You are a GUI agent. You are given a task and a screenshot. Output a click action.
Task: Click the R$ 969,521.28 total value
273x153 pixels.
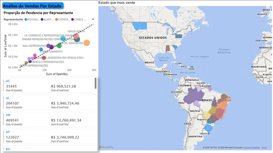[x=64, y=86]
